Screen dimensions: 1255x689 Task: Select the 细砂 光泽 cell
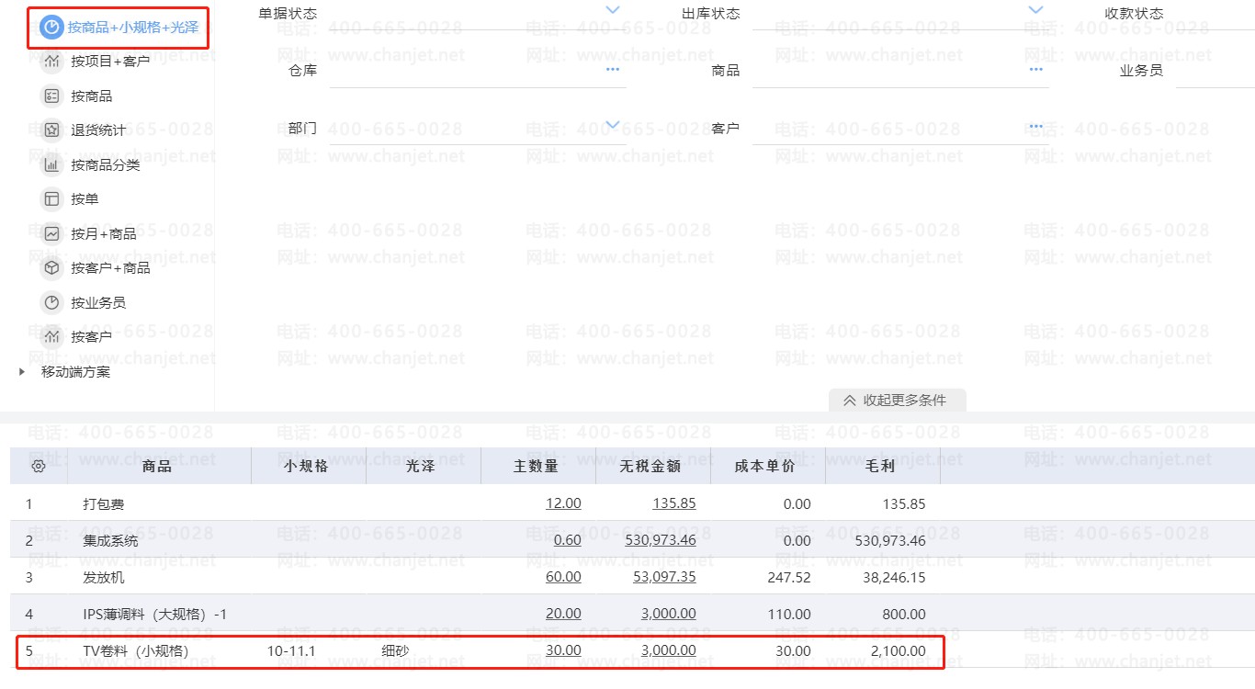coord(424,650)
